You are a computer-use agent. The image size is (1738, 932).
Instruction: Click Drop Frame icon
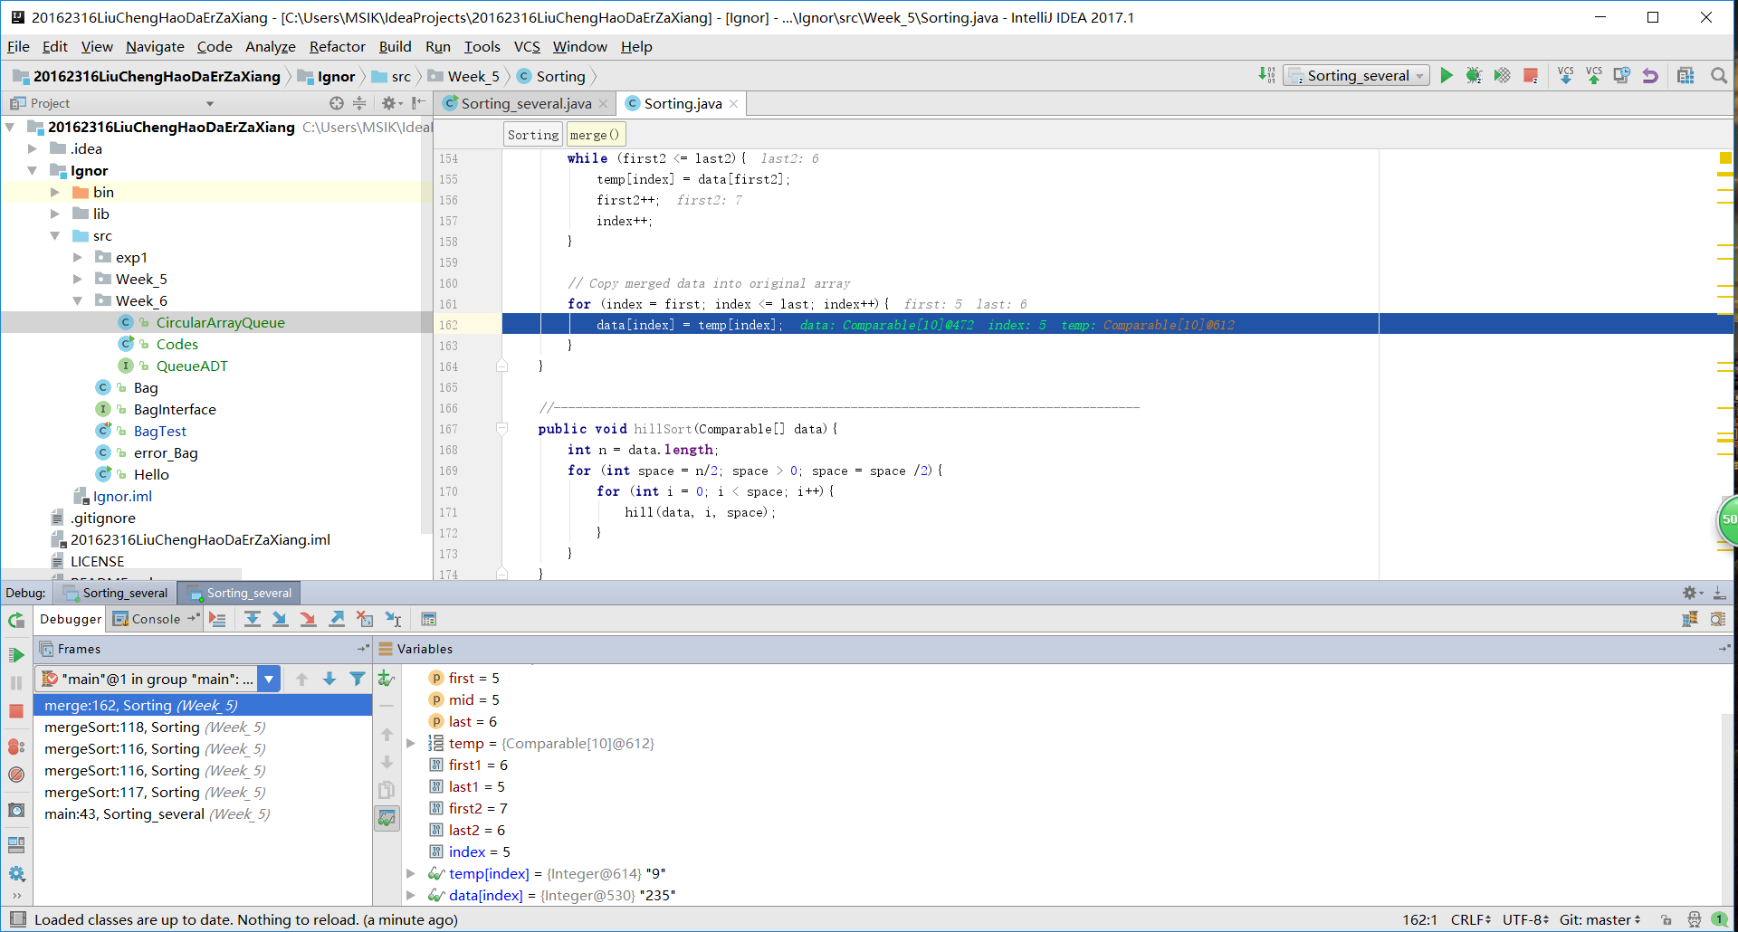click(365, 619)
